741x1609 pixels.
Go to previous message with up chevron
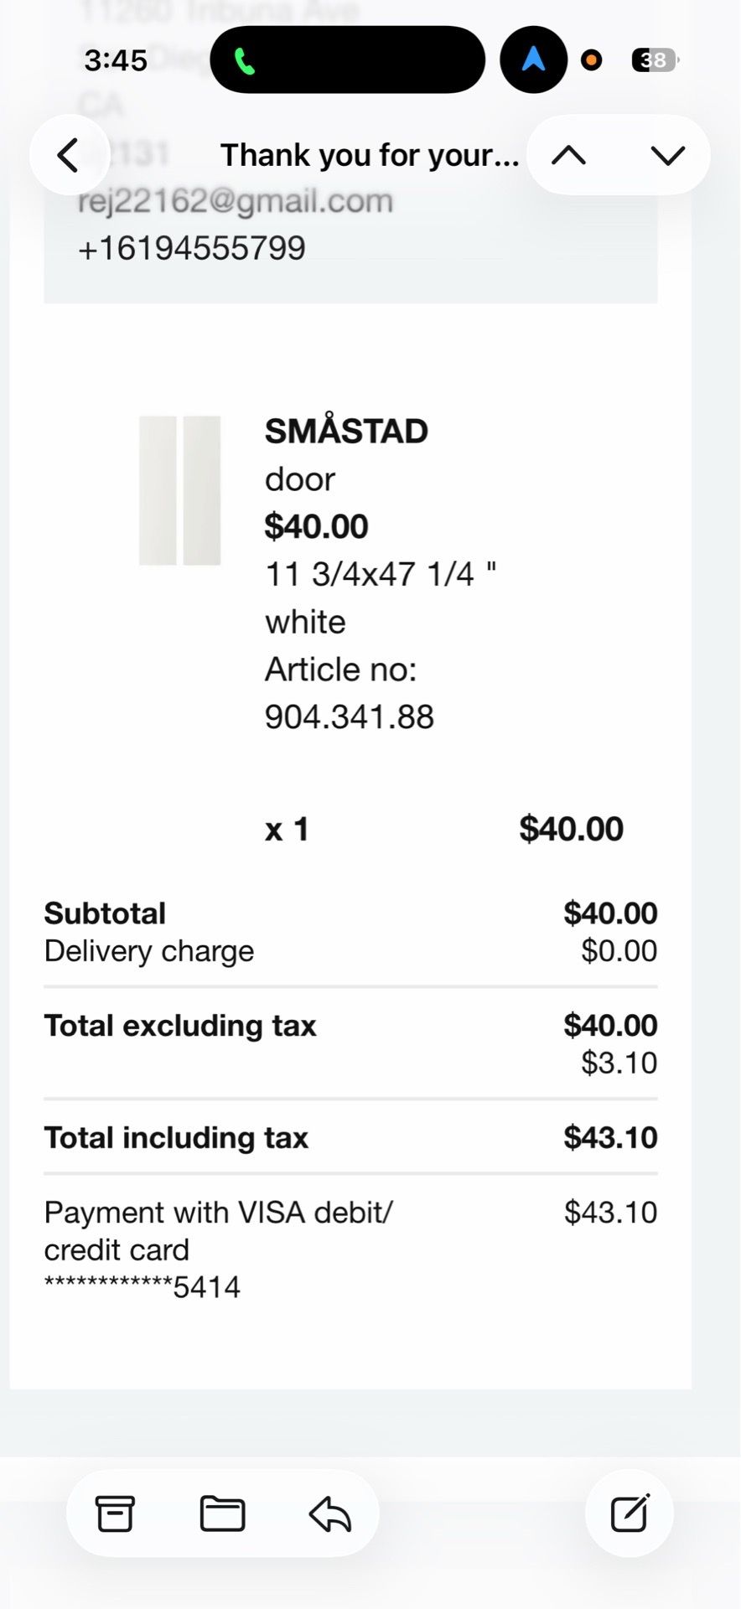pos(569,155)
